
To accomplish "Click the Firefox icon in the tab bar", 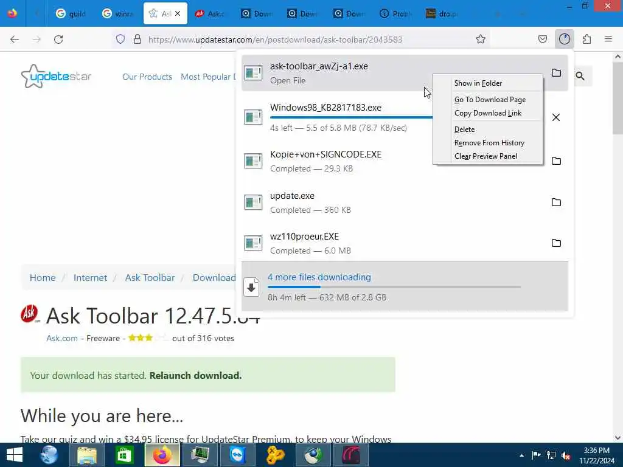I will tap(12, 13).
